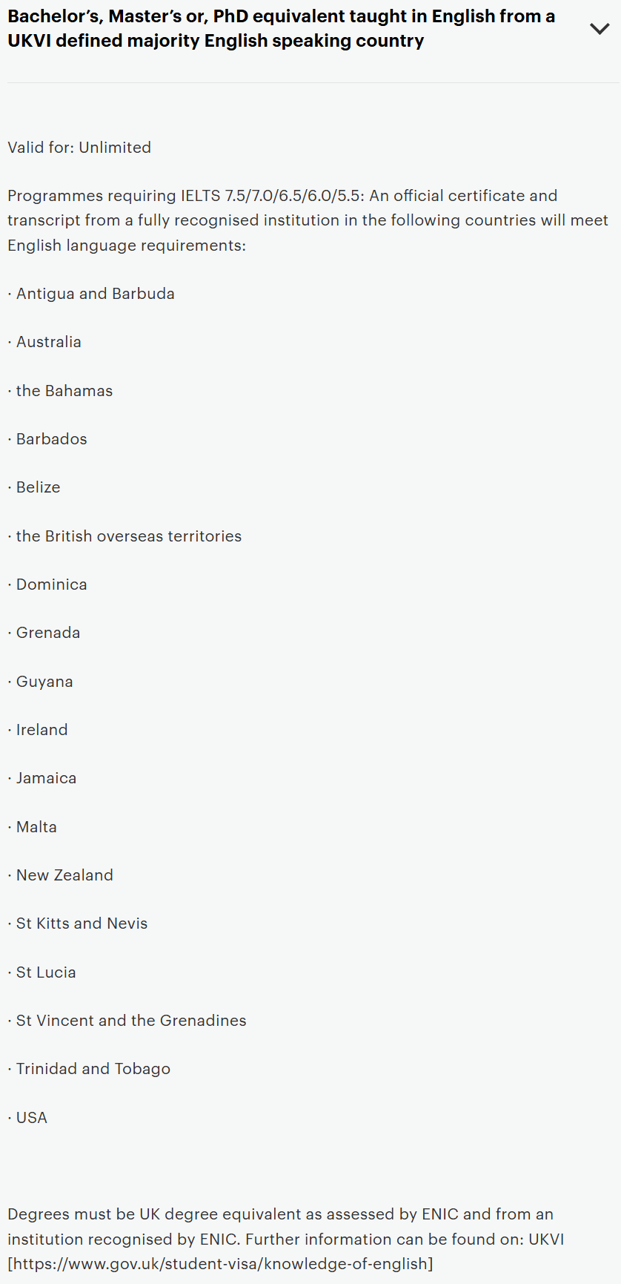Screen dimensions: 621x1284
Task: Select the Belize list entry
Action: click(39, 487)
